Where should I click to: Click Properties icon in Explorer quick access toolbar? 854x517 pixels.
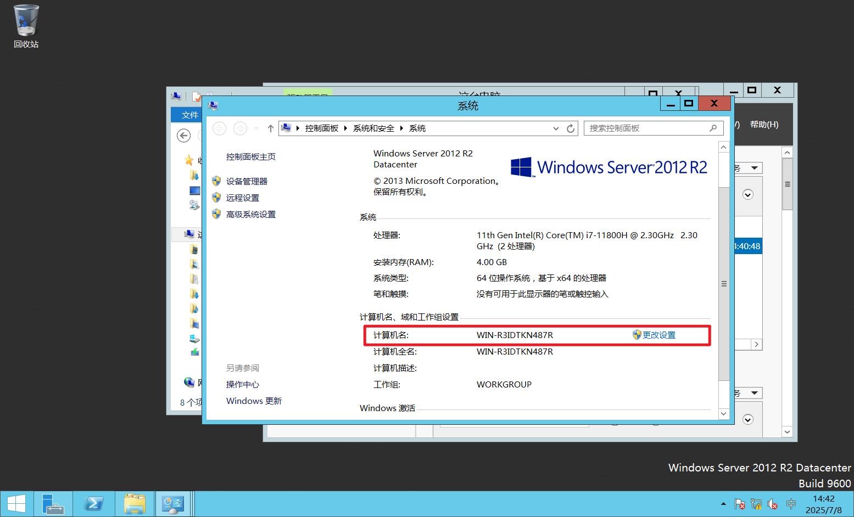(197, 97)
